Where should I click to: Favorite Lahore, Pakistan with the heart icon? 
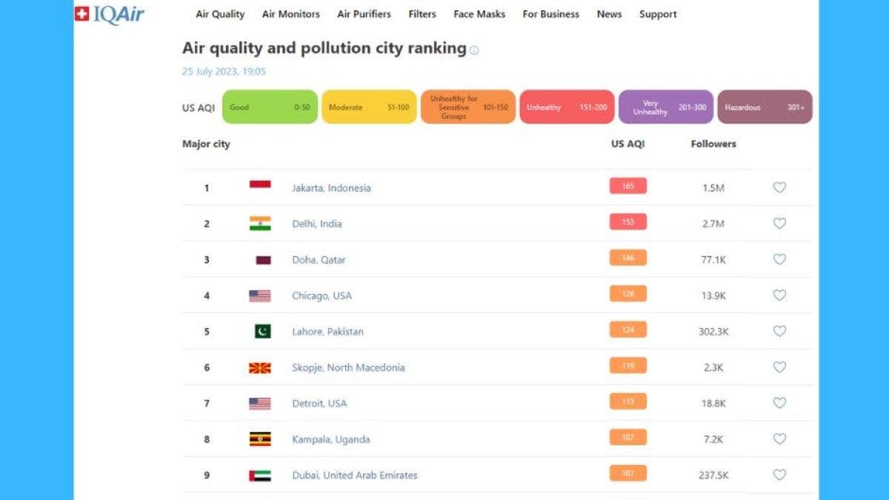click(779, 331)
